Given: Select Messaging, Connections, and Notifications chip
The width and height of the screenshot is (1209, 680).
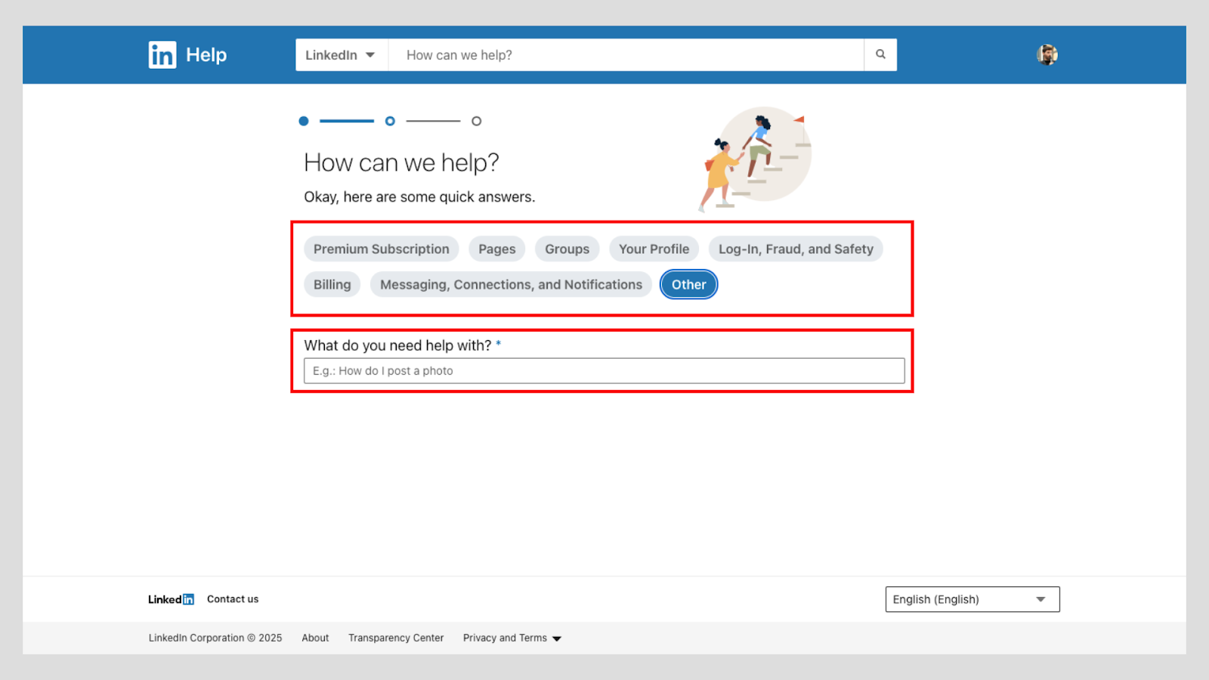Looking at the screenshot, I should pyautogui.click(x=512, y=284).
